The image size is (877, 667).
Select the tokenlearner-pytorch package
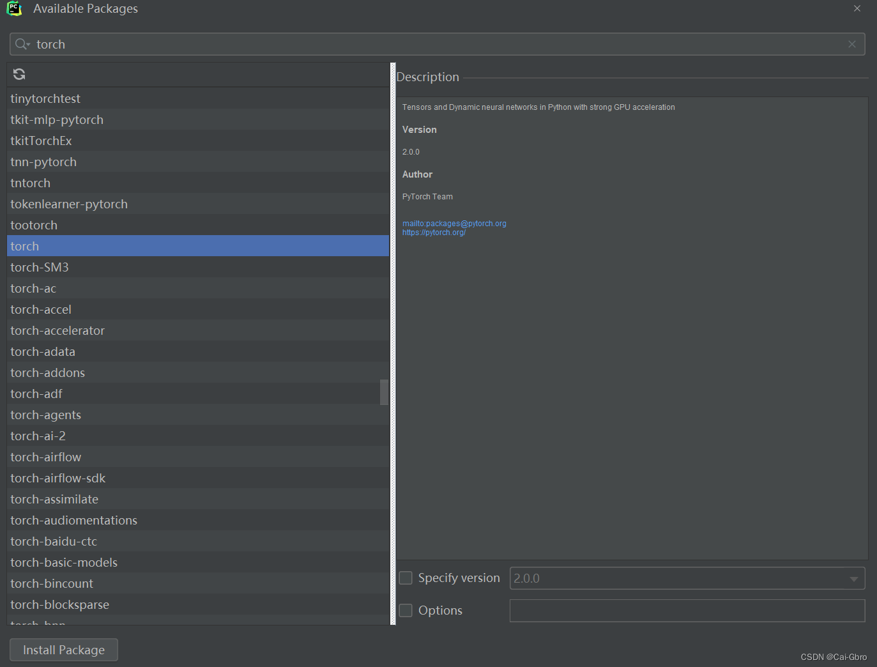pyautogui.click(x=198, y=204)
